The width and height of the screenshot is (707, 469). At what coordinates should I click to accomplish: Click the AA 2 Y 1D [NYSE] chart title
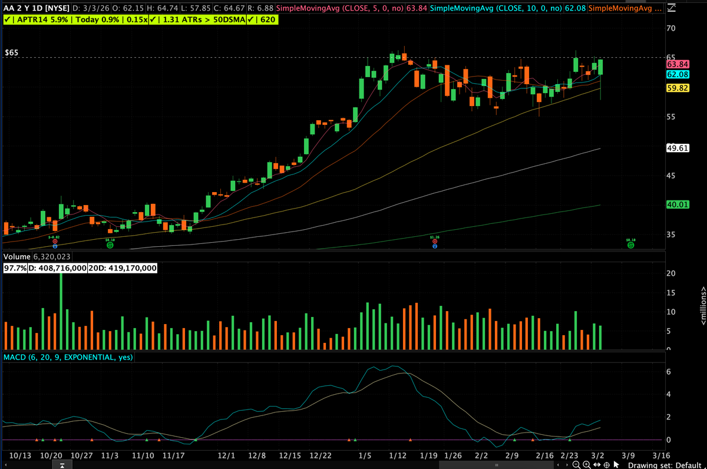tap(36, 8)
